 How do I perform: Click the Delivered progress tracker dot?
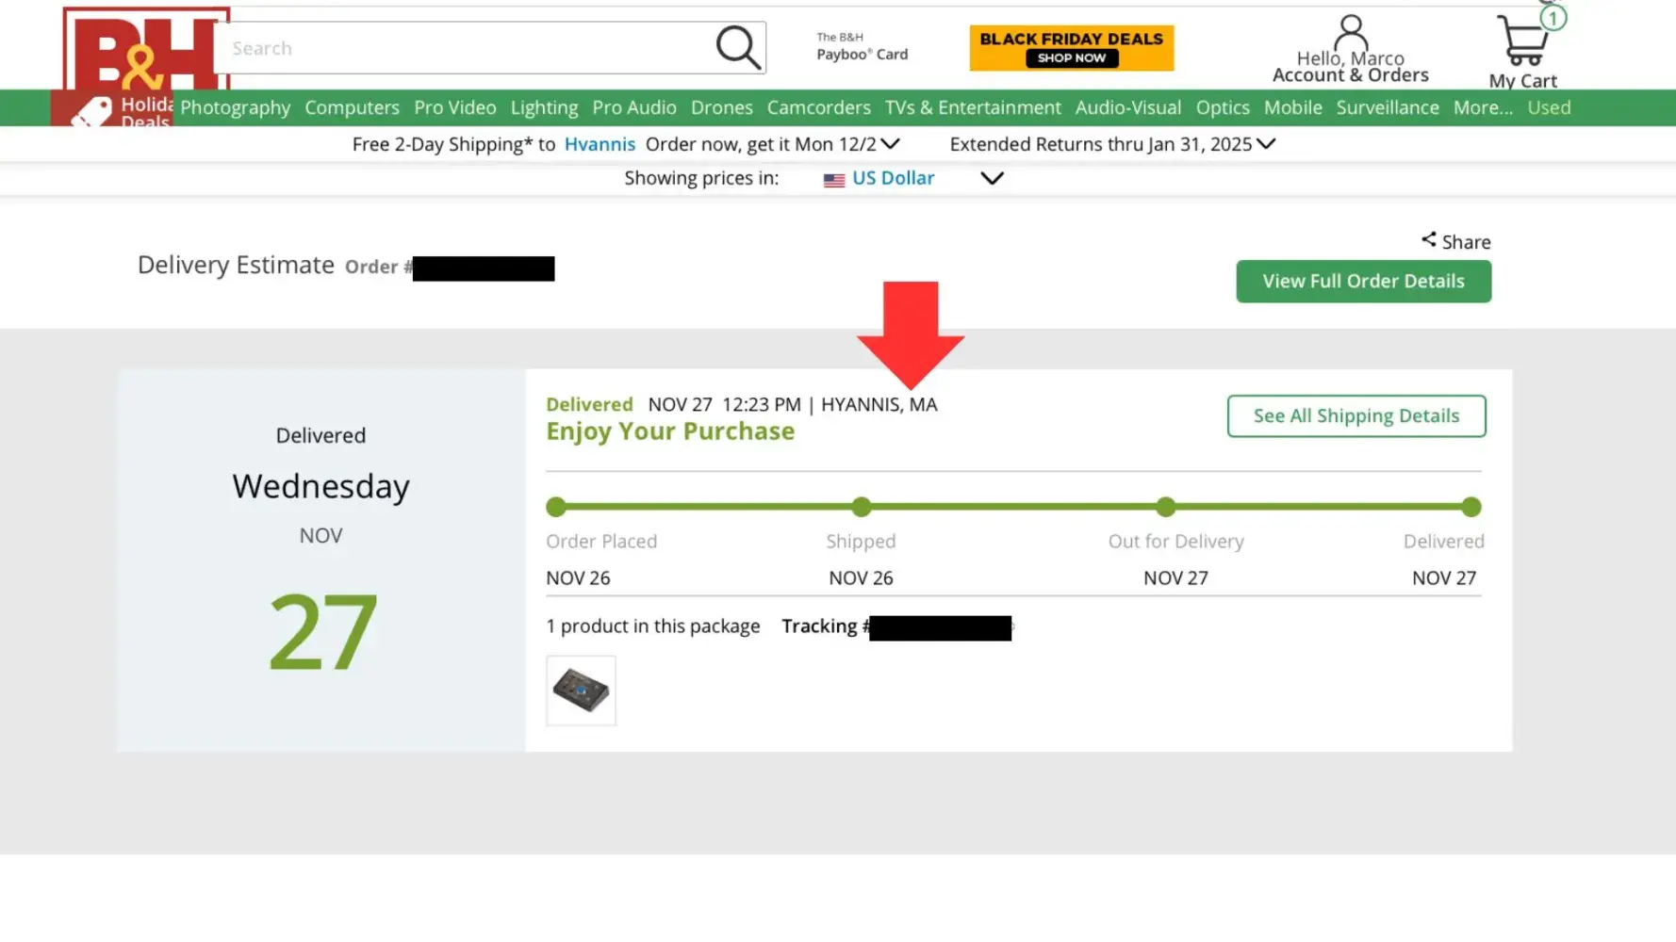pyautogui.click(x=1471, y=507)
